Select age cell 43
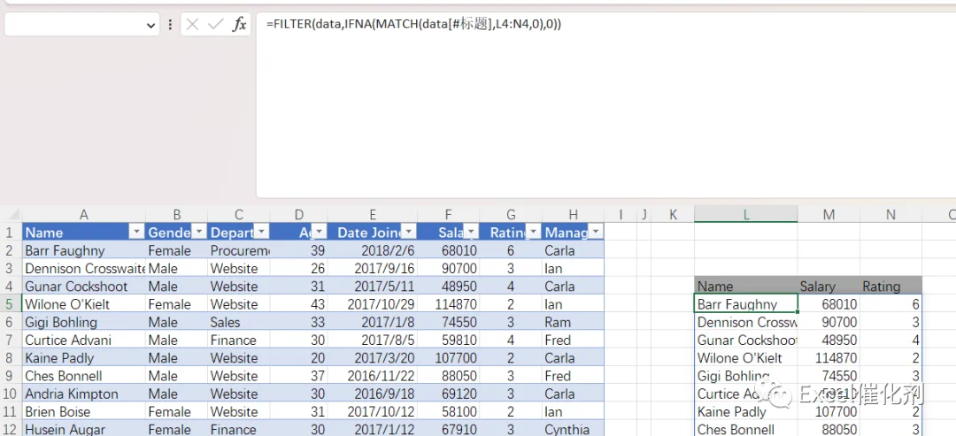956x436 pixels. point(299,304)
